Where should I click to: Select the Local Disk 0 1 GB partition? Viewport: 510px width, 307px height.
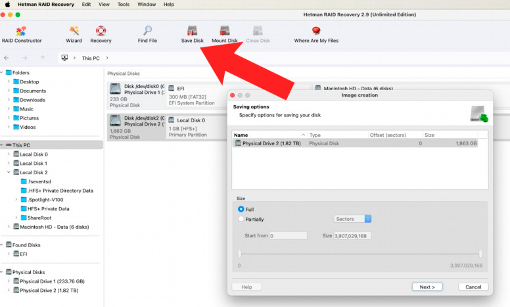[x=197, y=128]
